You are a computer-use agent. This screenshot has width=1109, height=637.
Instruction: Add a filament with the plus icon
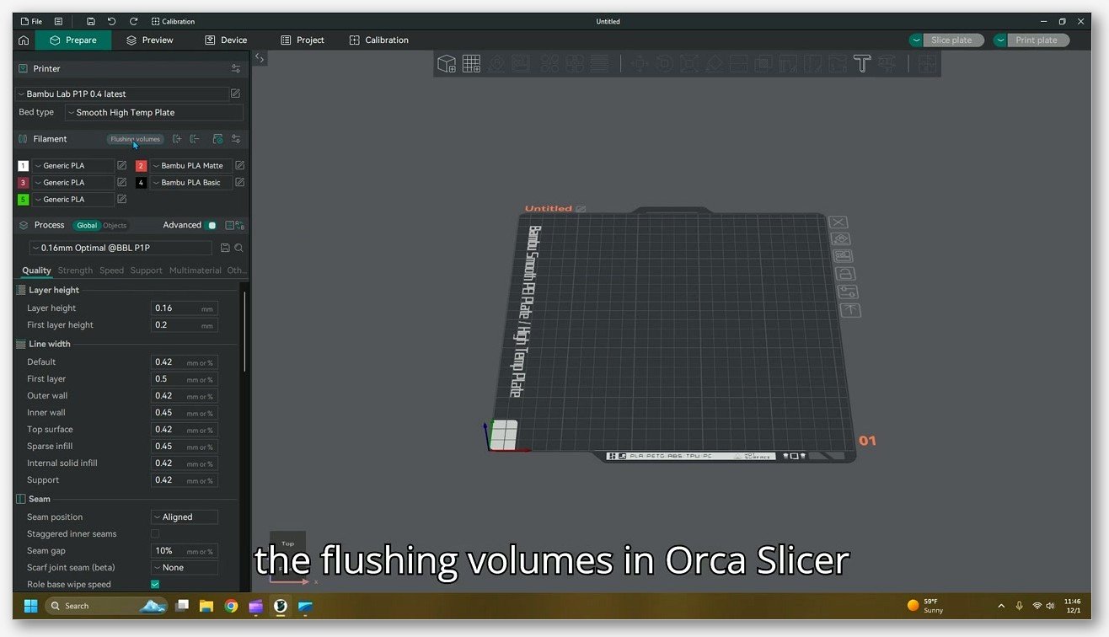pyautogui.click(x=177, y=139)
